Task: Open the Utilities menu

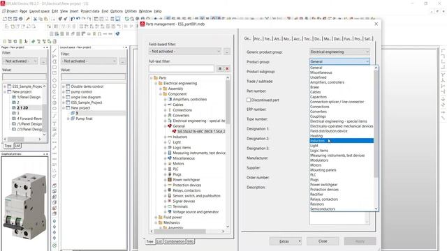Action: pyautogui.click(x=131, y=11)
